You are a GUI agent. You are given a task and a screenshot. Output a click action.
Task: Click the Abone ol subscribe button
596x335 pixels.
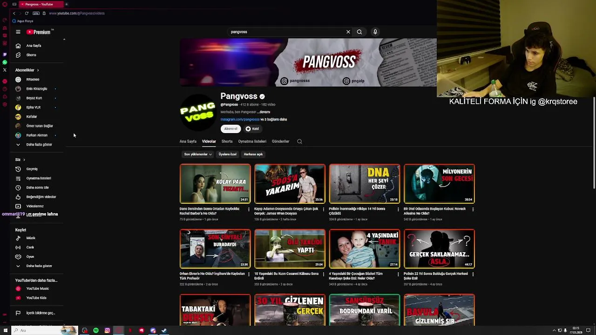(x=230, y=129)
